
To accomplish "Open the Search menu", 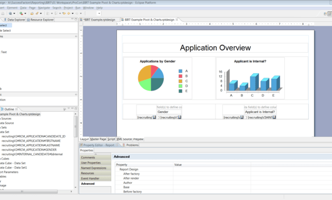I will [x=57, y=8].
